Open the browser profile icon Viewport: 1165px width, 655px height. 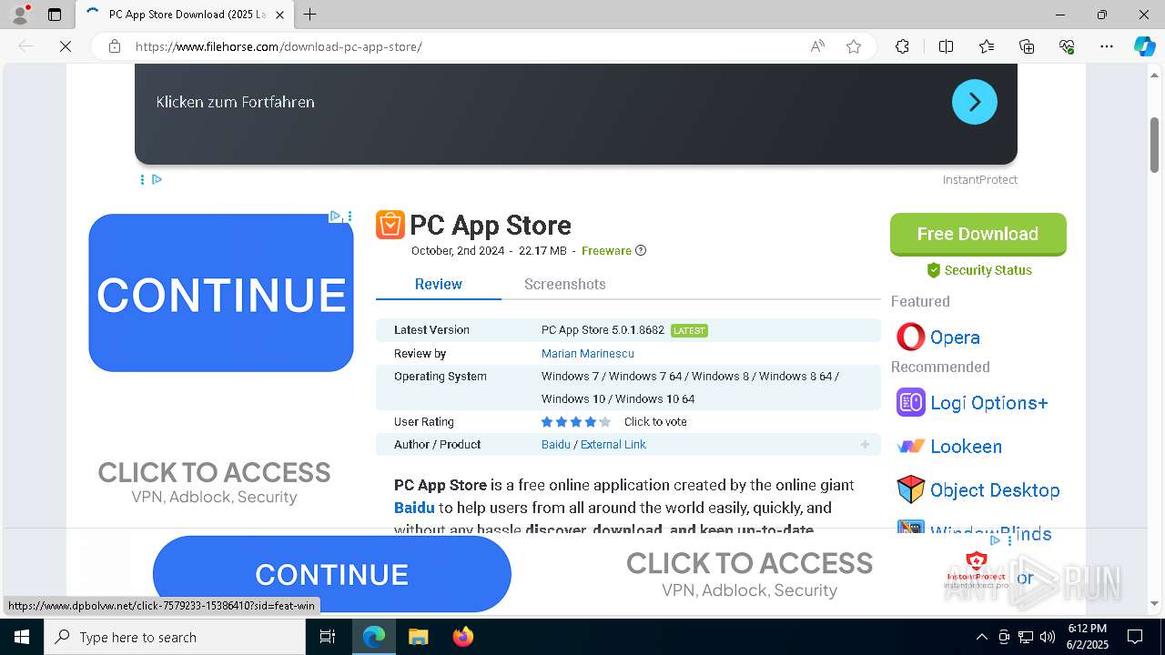click(x=19, y=15)
